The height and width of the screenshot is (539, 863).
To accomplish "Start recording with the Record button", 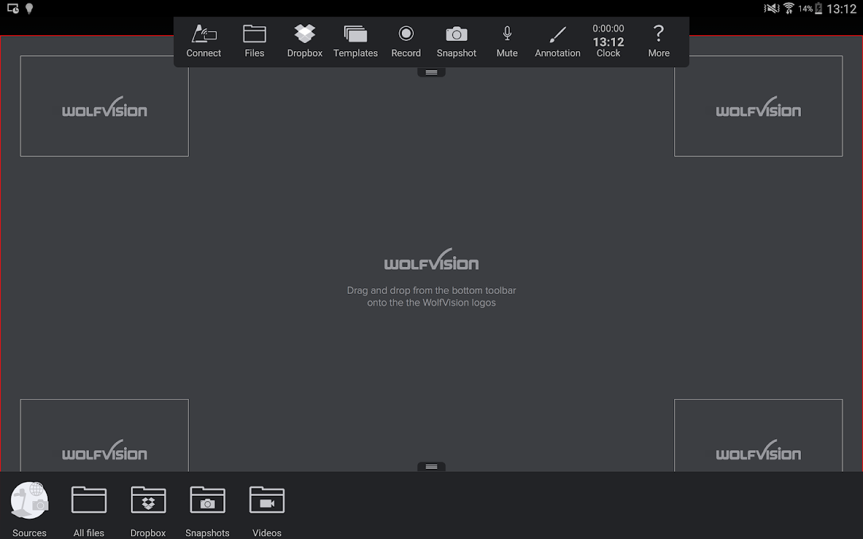I will click(406, 41).
